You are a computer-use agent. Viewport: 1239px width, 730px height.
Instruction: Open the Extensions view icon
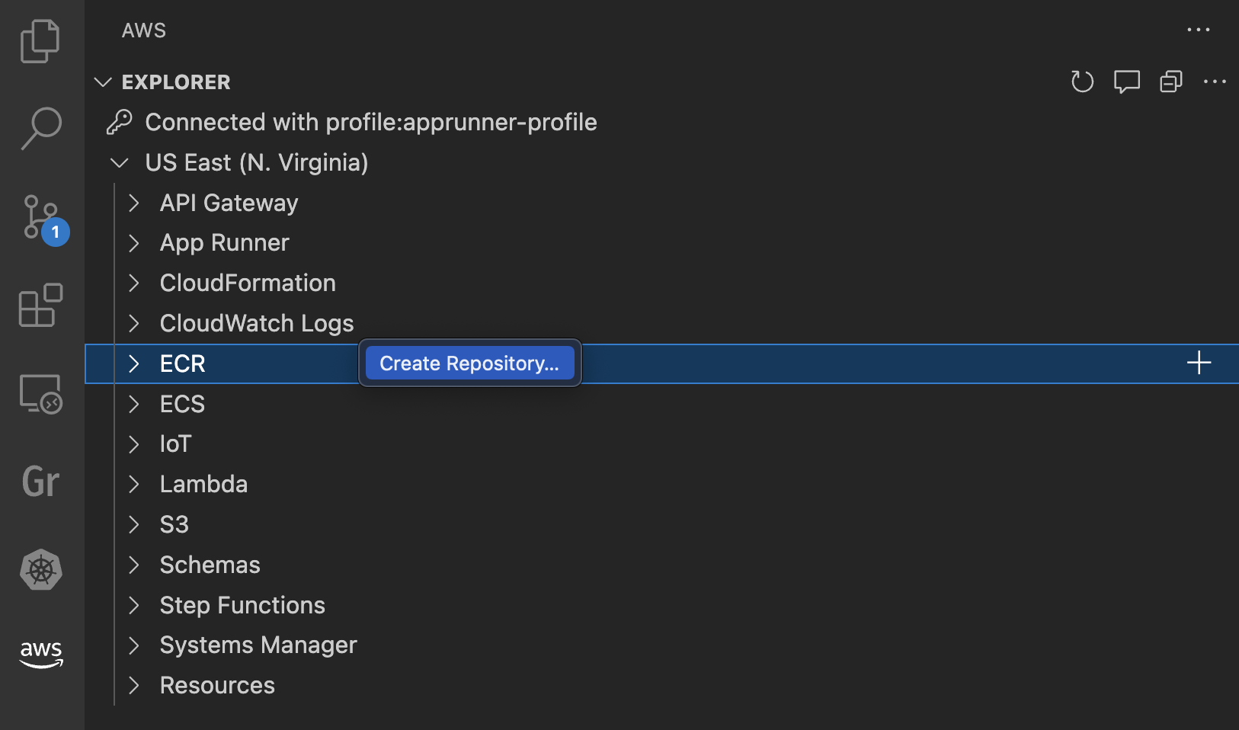click(x=40, y=306)
